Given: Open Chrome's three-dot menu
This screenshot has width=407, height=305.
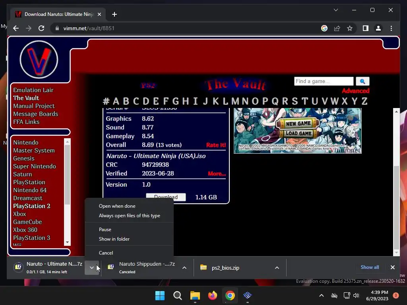Looking at the screenshot, I should tap(391, 28).
